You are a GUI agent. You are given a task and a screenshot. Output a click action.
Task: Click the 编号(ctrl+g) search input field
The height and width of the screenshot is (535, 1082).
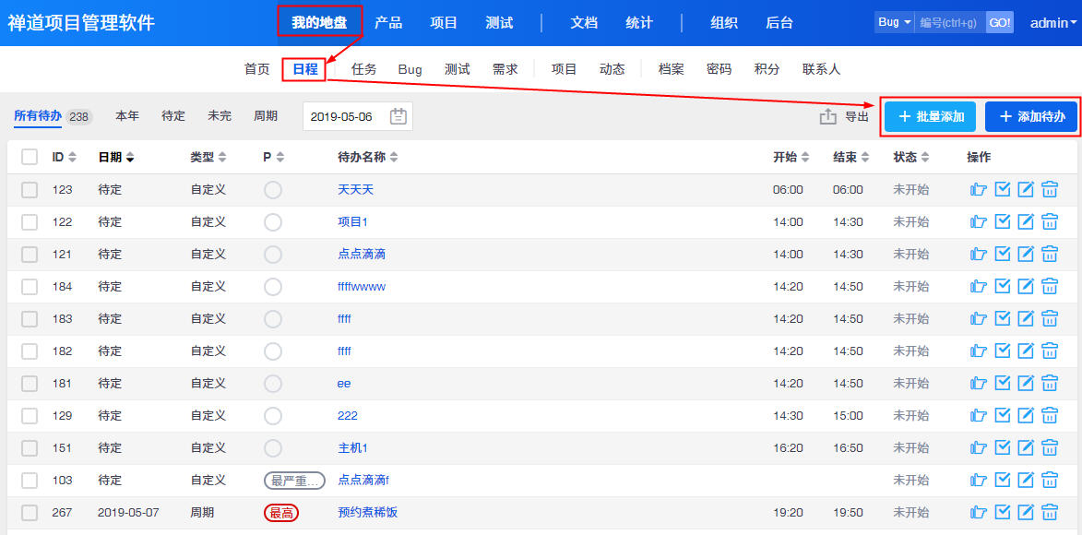[x=949, y=22]
